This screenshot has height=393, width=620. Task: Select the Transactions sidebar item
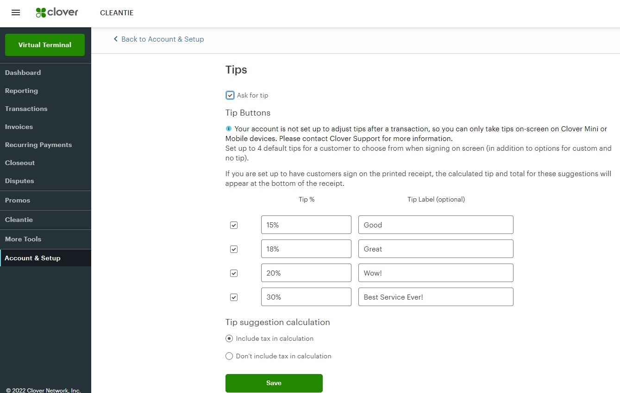point(26,109)
